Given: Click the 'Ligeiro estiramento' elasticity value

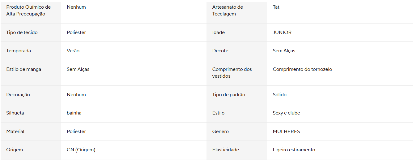Looking at the screenshot, I should pos(294,150).
